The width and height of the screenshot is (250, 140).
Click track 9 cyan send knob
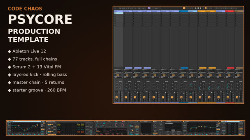point(191,85)
